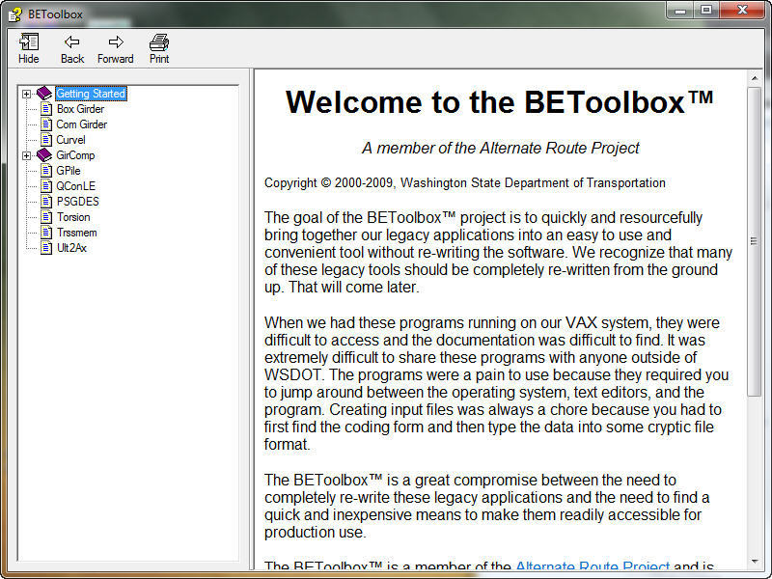Click the italic 'A member of the Alternate Route Project' subtitle
The width and height of the screenshot is (772, 579).
click(500, 148)
